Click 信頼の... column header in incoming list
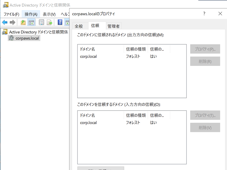Viewport: 227px width, 170px height. coord(159,115)
